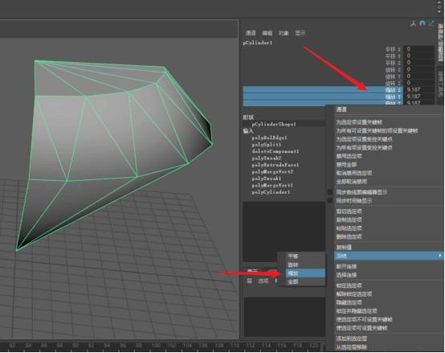
Task: Select the polyMergeVert1 input node
Action: (x=272, y=186)
